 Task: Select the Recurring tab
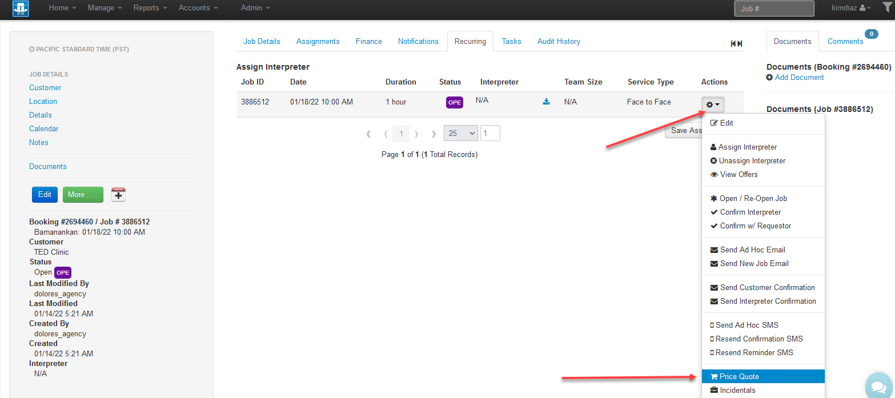[470, 41]
